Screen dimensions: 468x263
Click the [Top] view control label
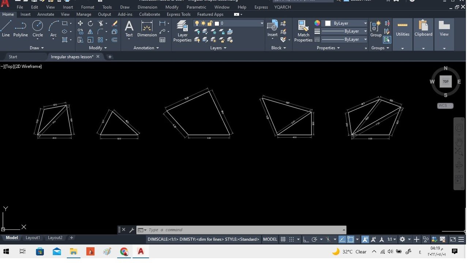pyautogui.click(x=10, y=66)
